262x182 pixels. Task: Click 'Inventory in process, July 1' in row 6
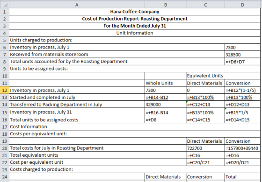(117, 47)
